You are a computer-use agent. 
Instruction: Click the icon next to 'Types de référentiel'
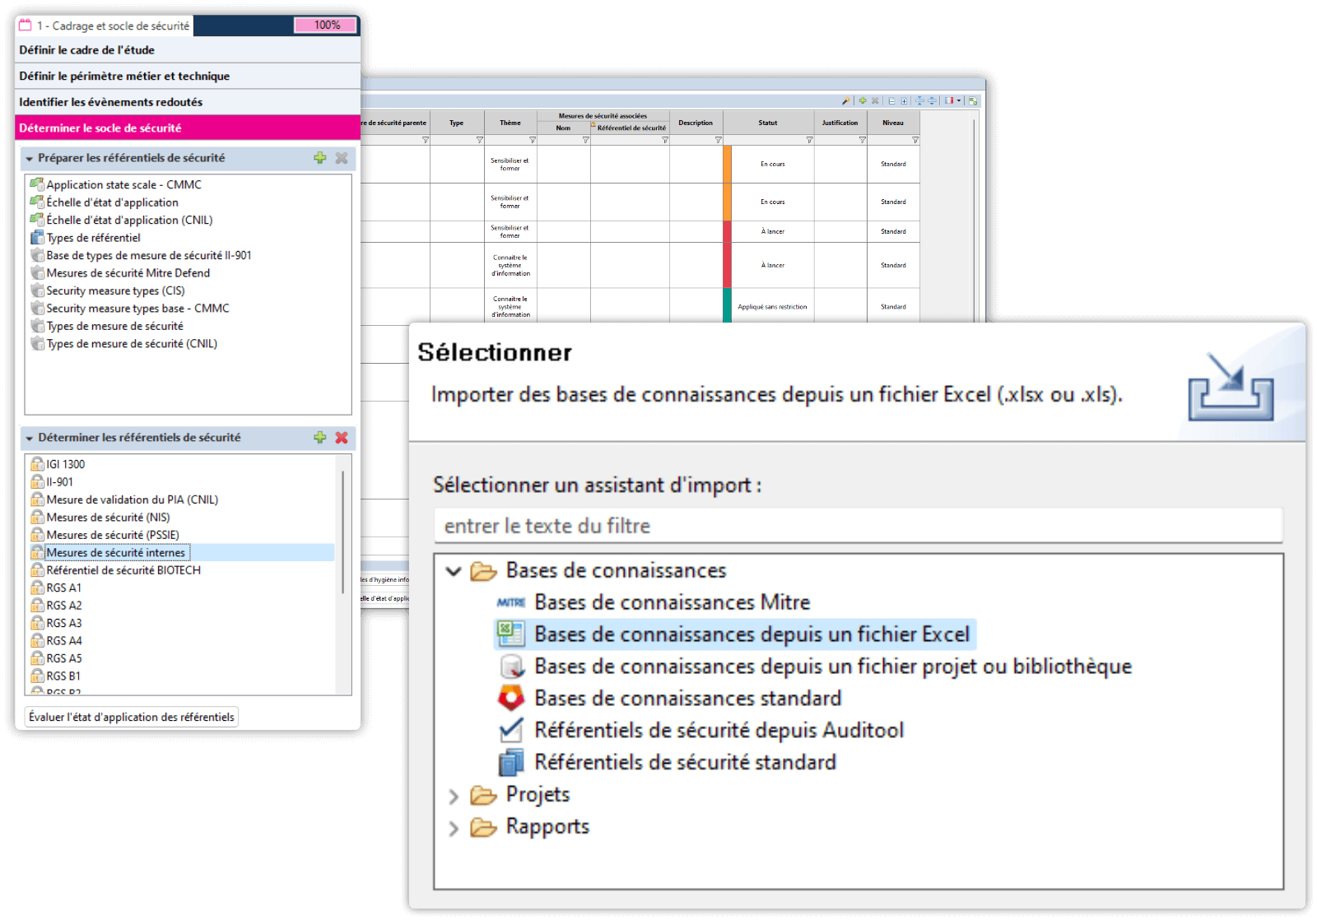pyautogui.click(x=37, y=238)
